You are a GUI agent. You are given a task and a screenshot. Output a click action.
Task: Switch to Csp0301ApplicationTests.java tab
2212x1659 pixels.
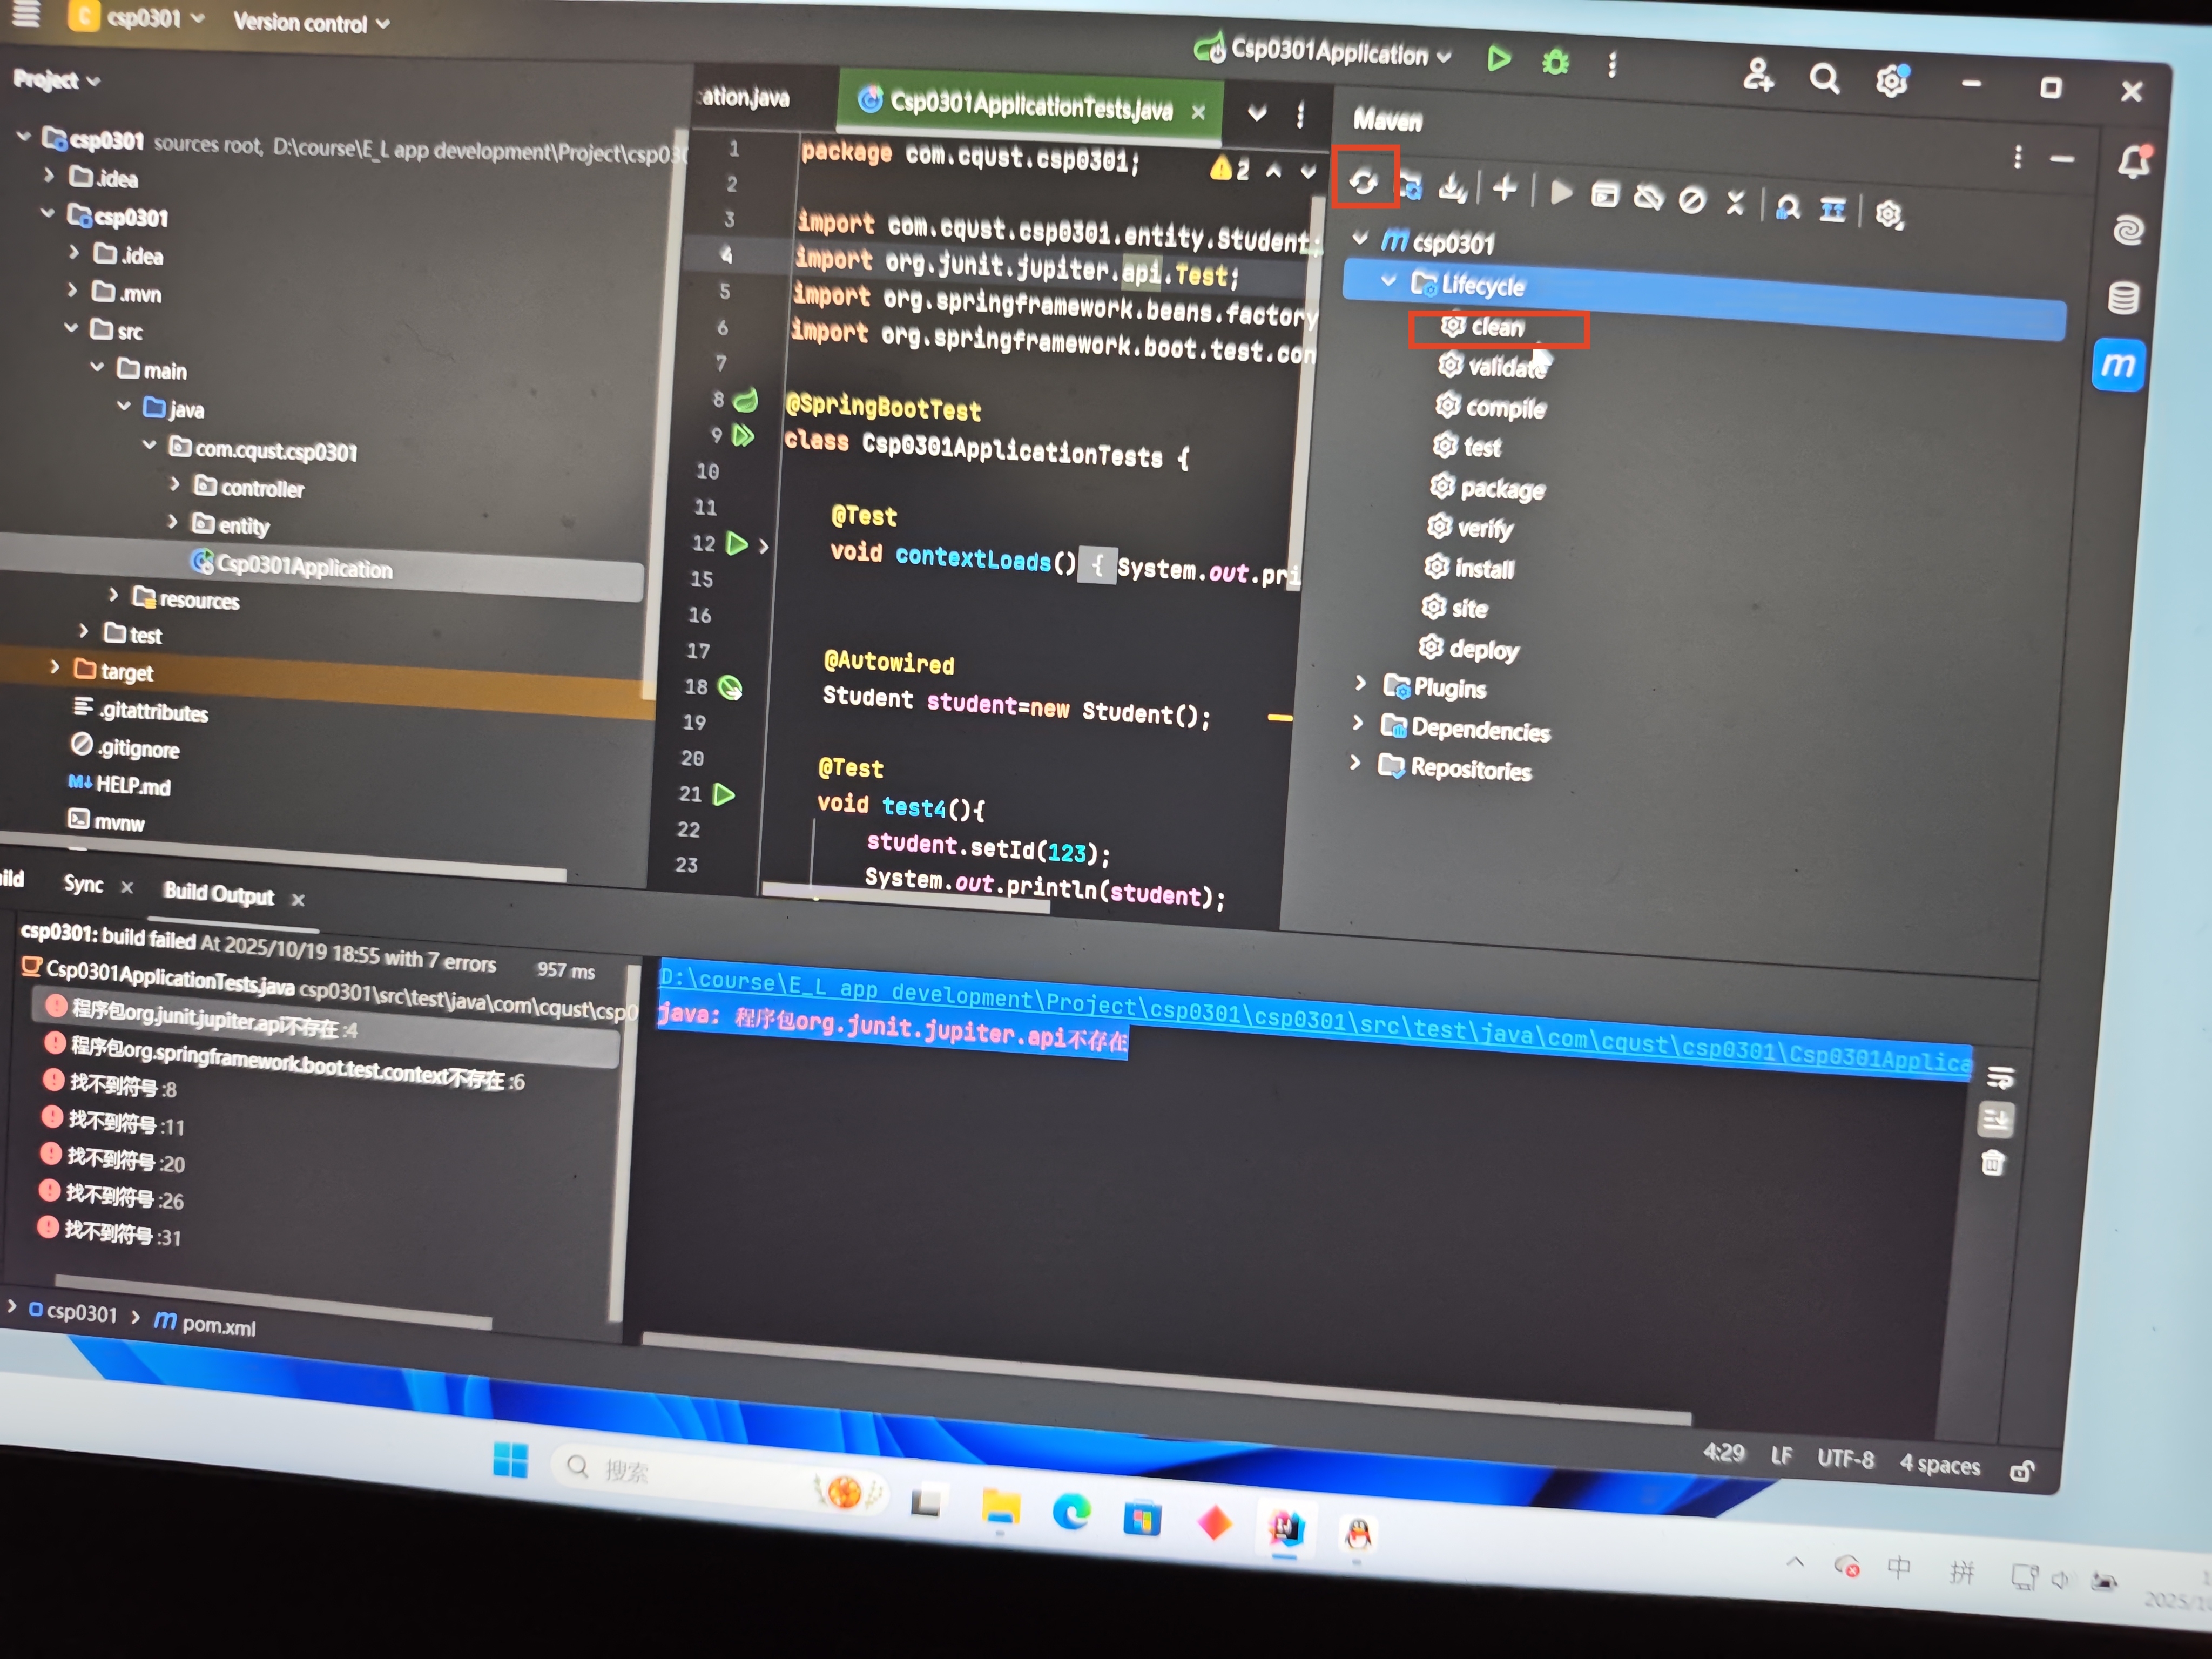coord(1029,105)
